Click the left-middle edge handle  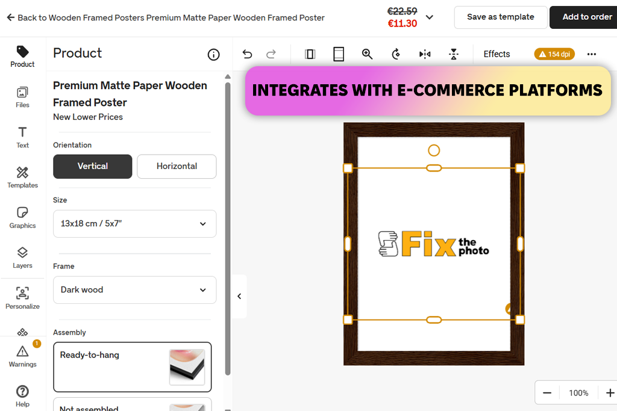(348, 244)
